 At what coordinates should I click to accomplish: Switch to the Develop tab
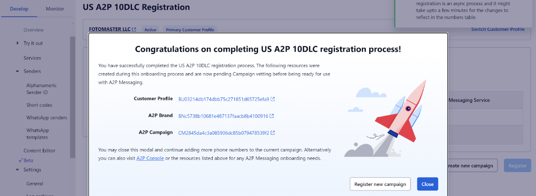click(x=19, y=9)
